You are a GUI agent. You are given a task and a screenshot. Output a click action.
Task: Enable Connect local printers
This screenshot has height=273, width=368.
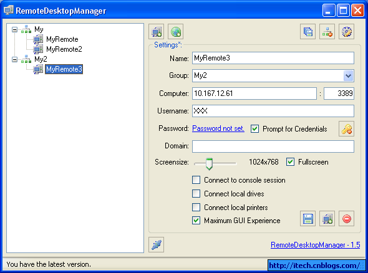(x=196, y=208)
